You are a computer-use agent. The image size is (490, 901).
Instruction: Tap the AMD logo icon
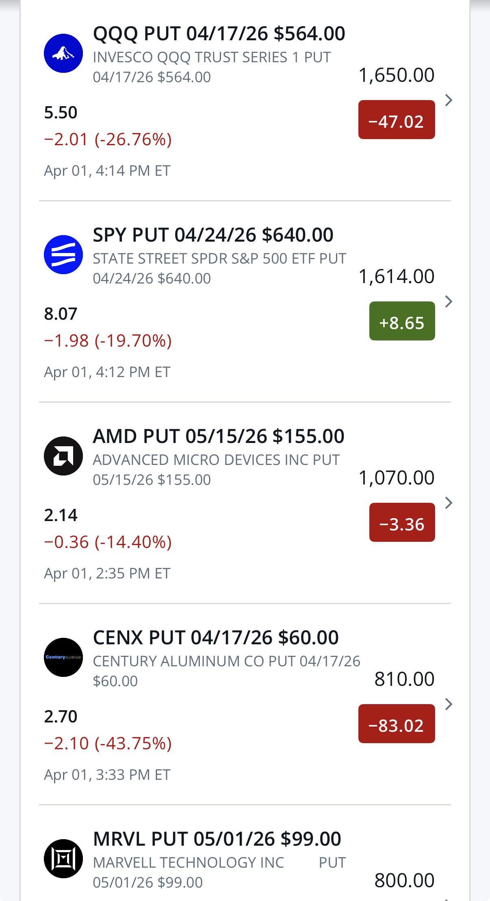pos(63,456)
